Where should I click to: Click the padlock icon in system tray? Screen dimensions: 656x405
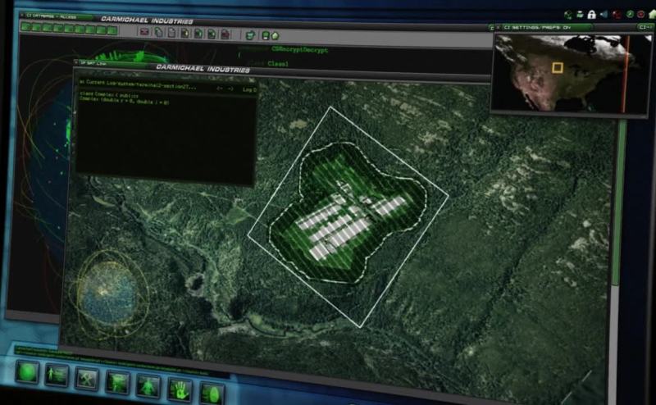pos(590,14)
